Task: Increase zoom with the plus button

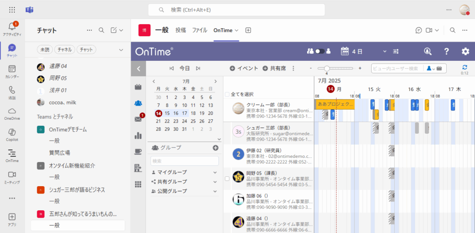Action: point(360,69)
